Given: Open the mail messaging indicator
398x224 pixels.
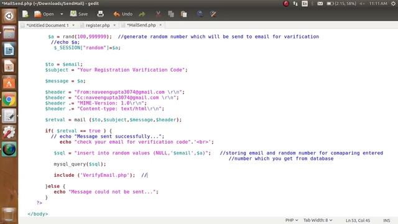Looking at the screenshot, I should pos(320,4).
